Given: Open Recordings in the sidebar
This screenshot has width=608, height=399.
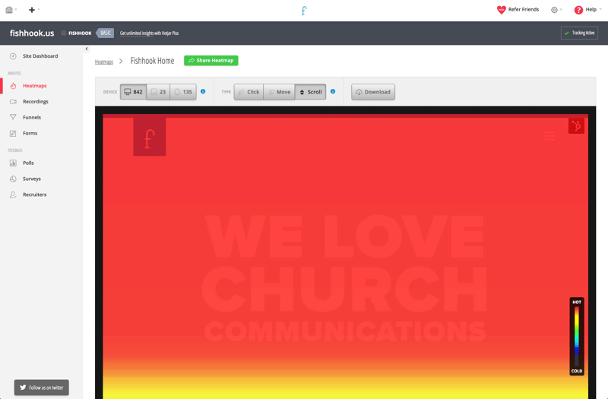Looking at the screenshot, I should tap(36, 102).
